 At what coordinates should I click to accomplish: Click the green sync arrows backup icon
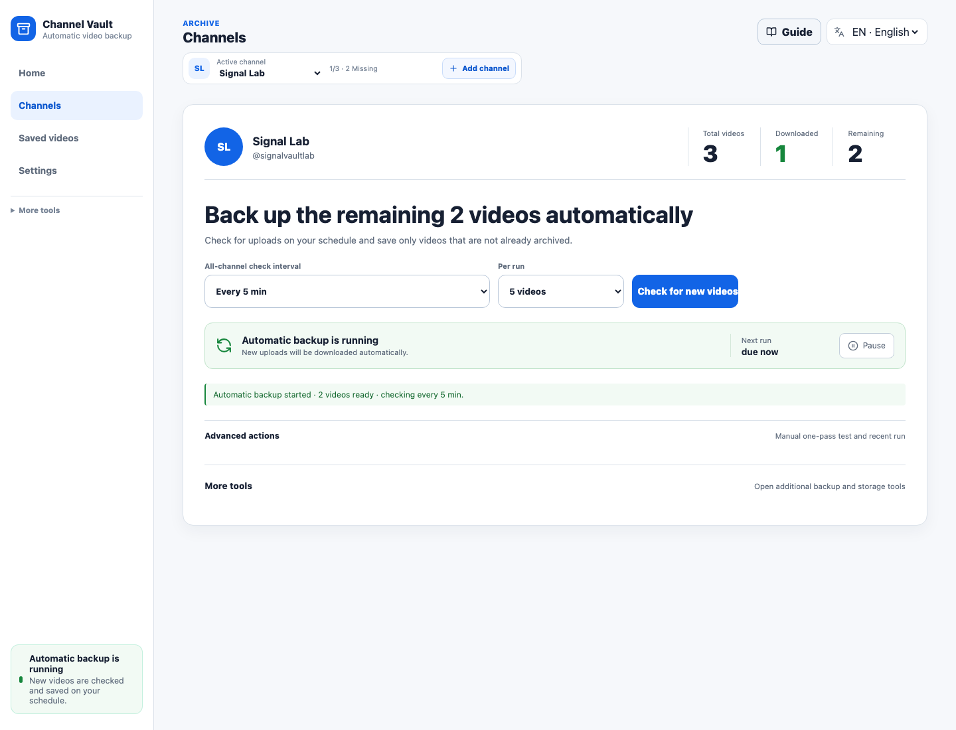coord(224,346)
